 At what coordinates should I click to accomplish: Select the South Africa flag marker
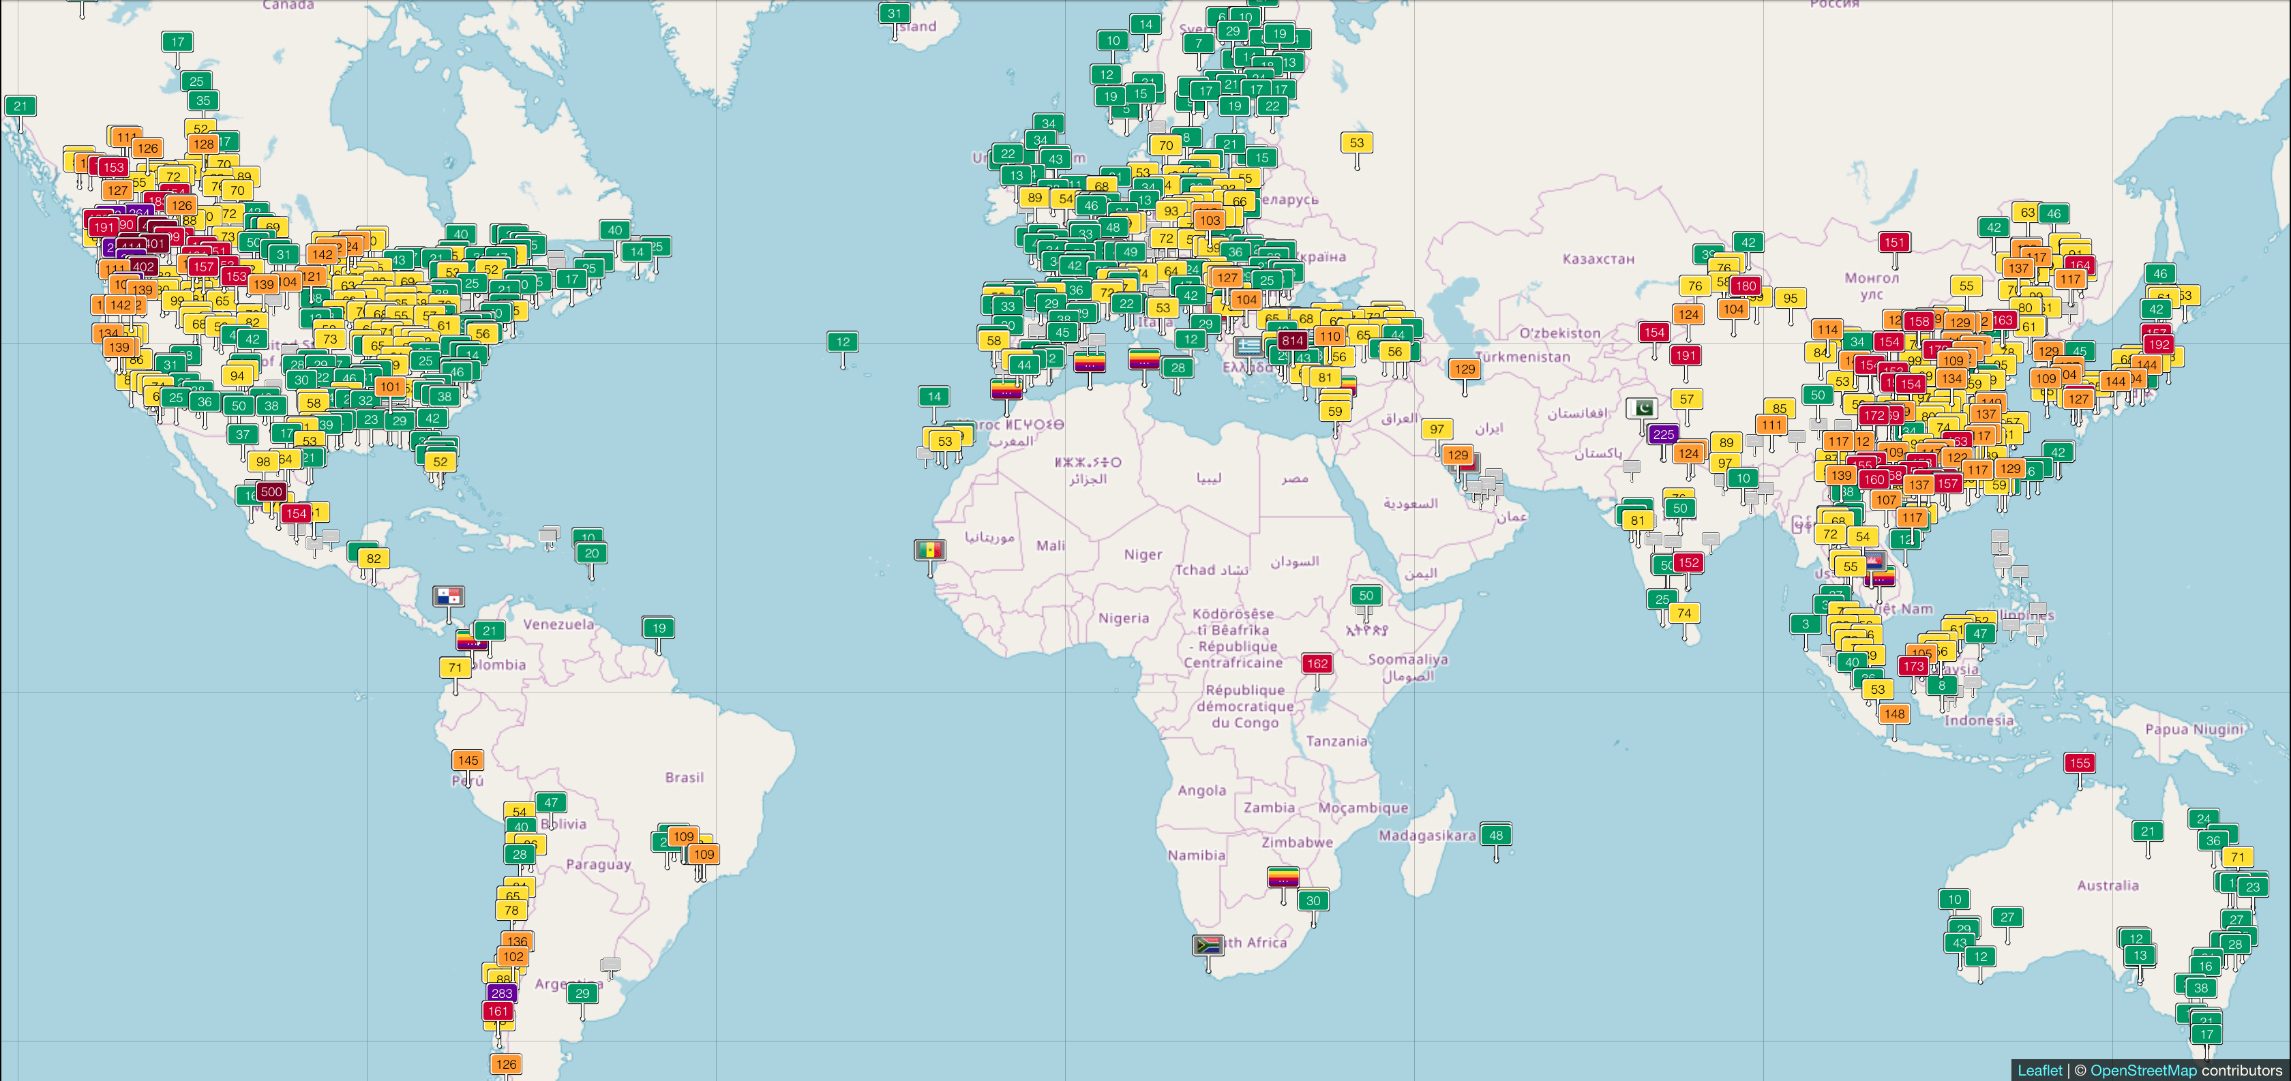1208,944
